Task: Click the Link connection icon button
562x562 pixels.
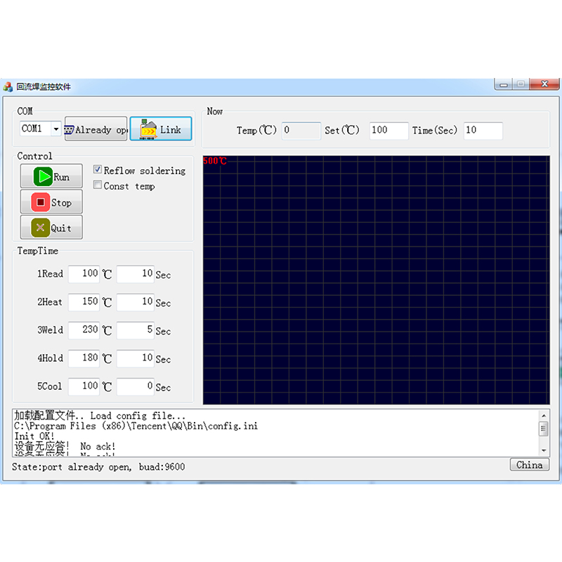Action: click(161, 129)
